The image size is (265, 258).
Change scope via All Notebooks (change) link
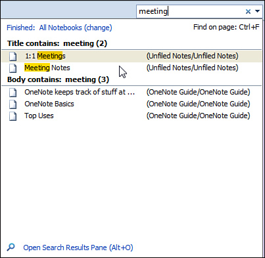(x=76, y=28)
